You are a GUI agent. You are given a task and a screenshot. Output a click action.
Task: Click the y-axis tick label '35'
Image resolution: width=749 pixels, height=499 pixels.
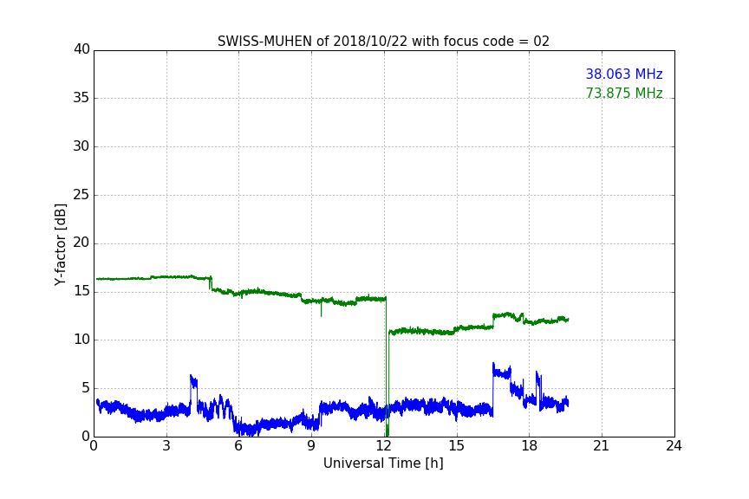(81, 98)
